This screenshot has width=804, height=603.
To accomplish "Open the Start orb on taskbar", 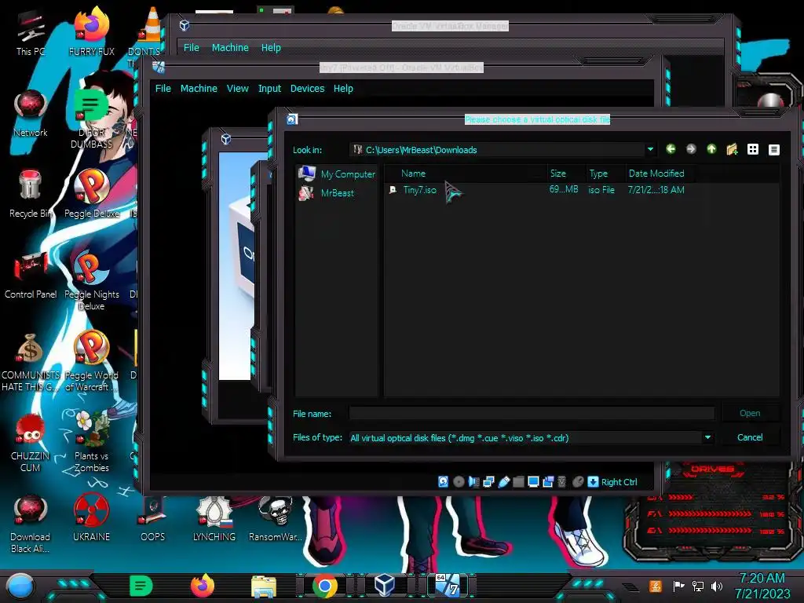I will pyautogui.click(x=20, y=586).
